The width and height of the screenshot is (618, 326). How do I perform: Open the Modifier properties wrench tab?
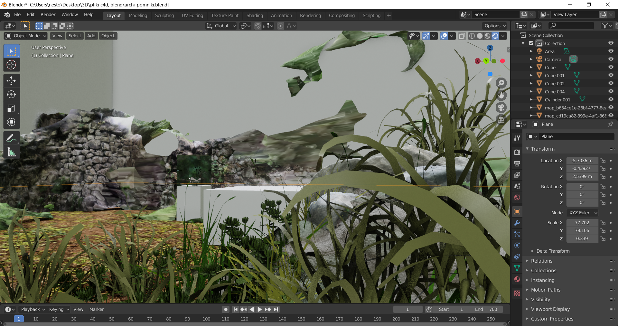pyautogui.click(x=517, y=223)
